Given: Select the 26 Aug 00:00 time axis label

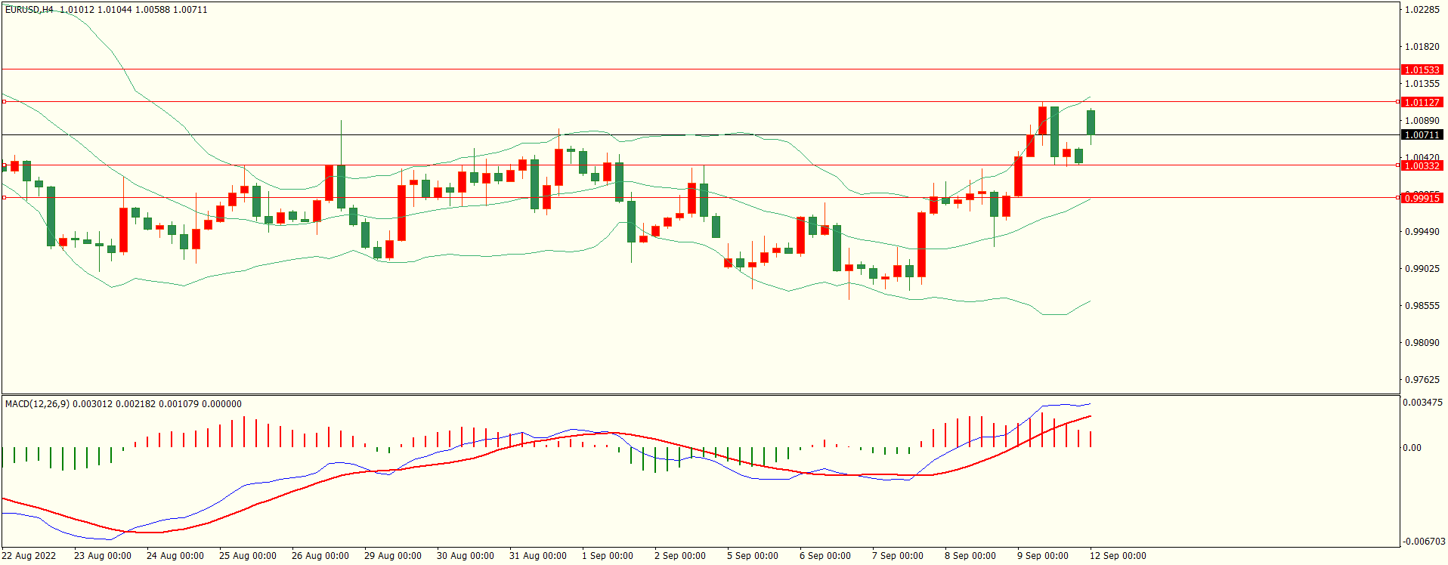Looking at the screenshot, I should point(320,556).
